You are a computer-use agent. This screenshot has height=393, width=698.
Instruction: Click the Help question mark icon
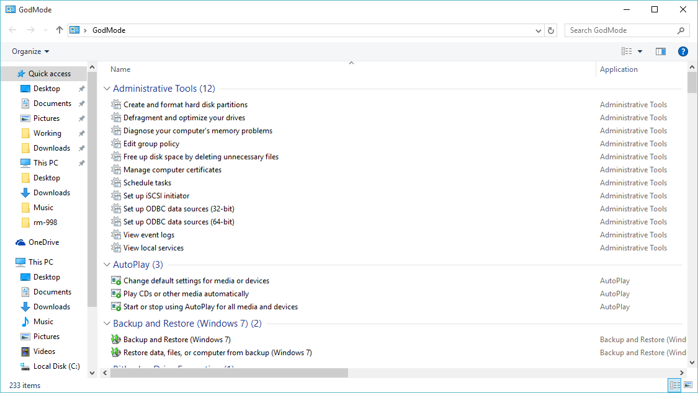[x=682, y=51]
